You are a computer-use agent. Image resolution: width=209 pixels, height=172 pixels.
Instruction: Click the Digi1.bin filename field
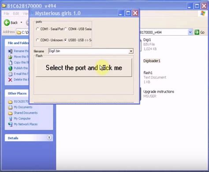point(89,51)
